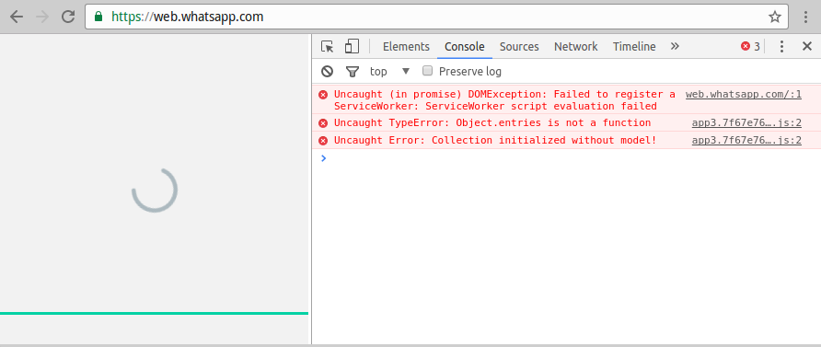The image size is (821, 347).
Task: Close the DevTools panel
Action: pos(807,47)
